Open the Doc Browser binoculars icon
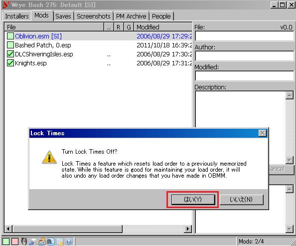Screen dimensions: 296x246 coord(51,242)
